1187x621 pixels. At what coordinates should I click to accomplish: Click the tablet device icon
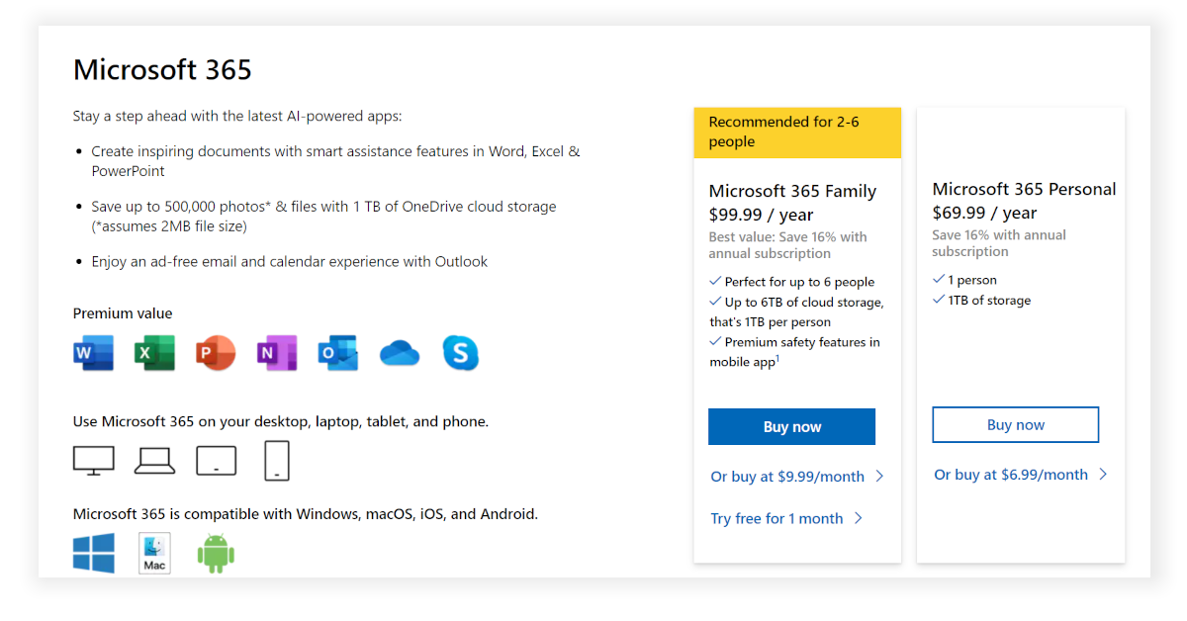click(x=216, y=461)
